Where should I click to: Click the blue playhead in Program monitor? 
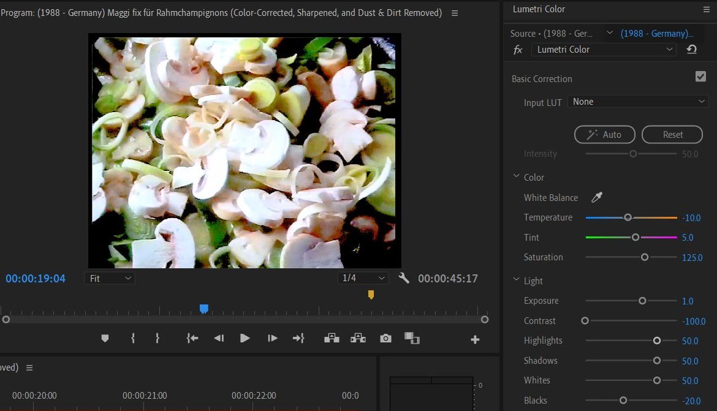[204, 309]
